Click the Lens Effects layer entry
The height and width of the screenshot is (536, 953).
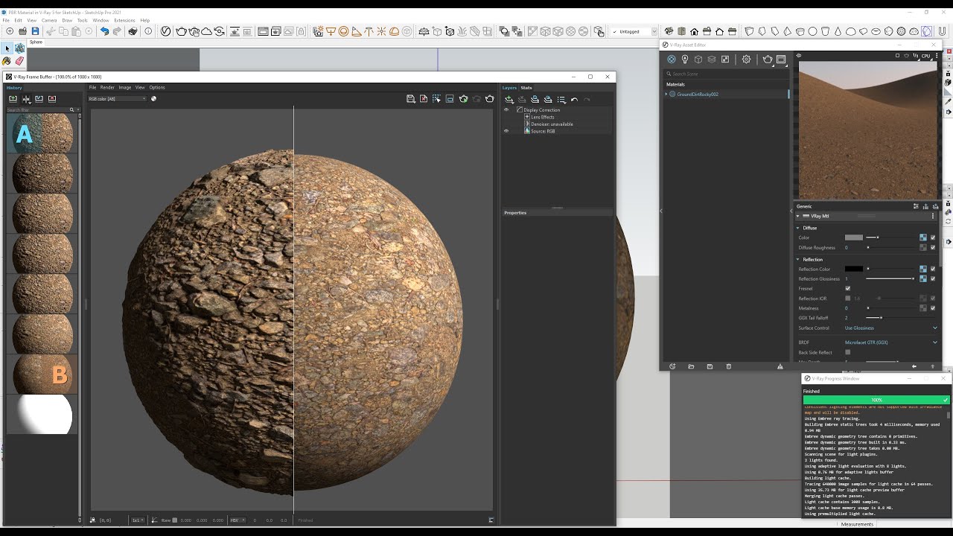pos(543,117)
